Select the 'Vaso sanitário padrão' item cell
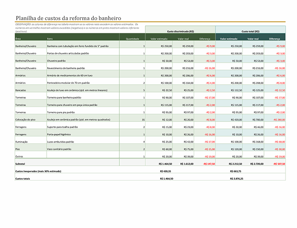This screenshot has width=297, height=228. tap(59, 149)
